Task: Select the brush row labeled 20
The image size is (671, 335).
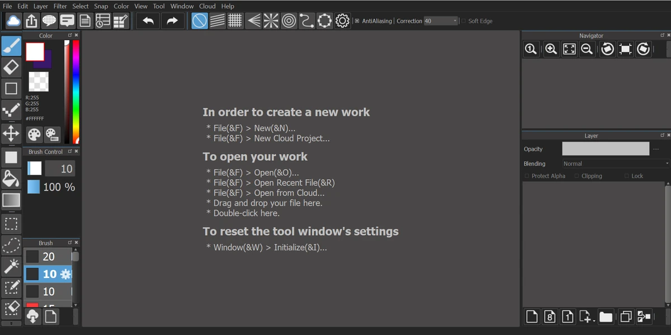Action: [x=47, y=256]
